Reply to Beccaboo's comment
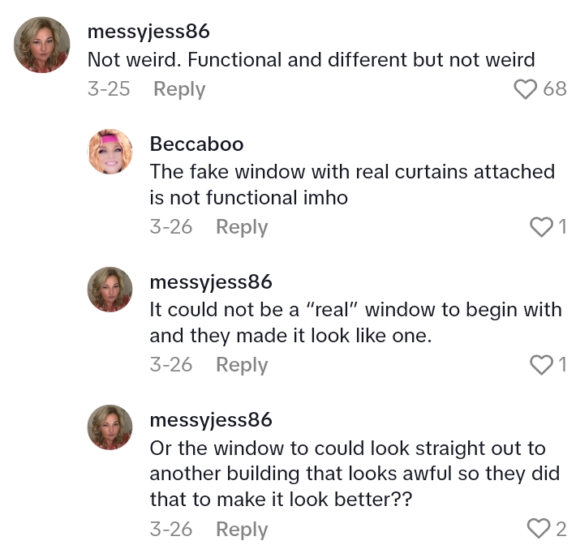 click(242, 227)
